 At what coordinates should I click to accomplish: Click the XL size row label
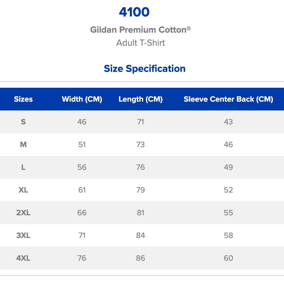(23, 190)
